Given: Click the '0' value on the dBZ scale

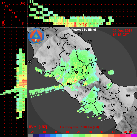Looking at the screenshot, I should coord(56,132).
